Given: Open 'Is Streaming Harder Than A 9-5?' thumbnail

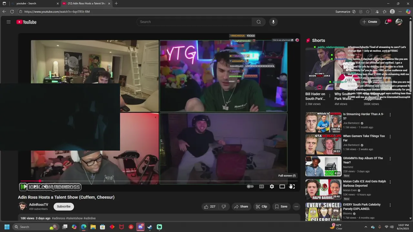Looking at the screenshot, I should coord(323,122).
